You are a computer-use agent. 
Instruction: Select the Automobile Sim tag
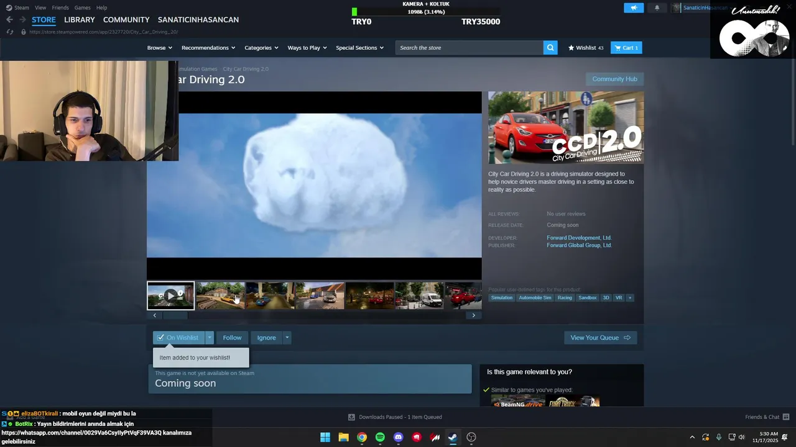(535, 298)
